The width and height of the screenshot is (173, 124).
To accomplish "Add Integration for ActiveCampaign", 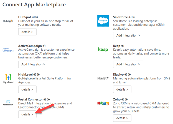I will (33, 64).
